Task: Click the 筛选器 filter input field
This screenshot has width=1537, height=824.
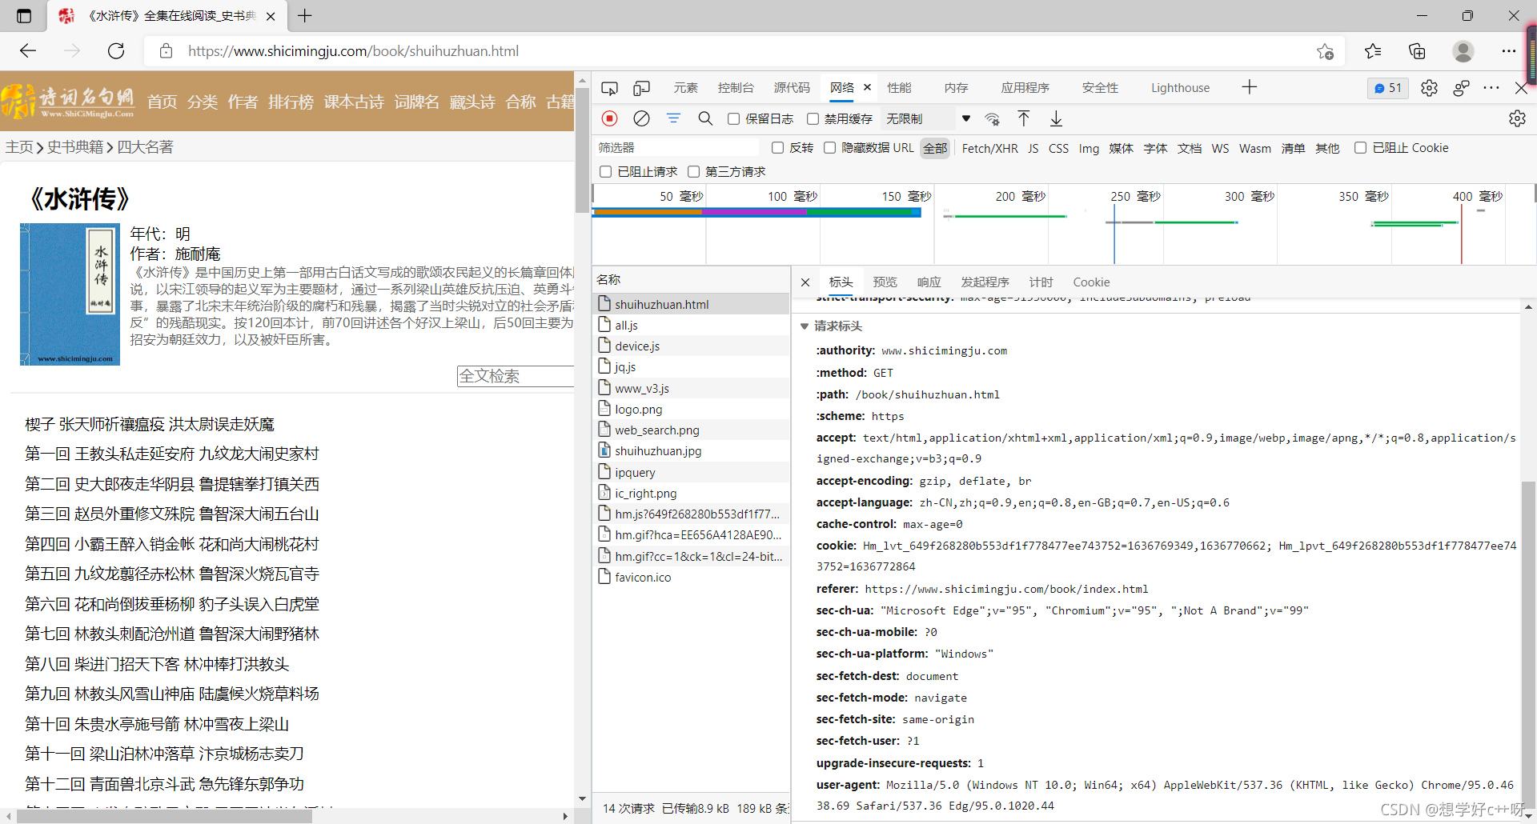Action: [x=676, y=148]
